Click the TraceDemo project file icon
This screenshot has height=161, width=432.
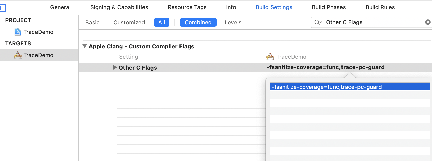coord(18,32)
